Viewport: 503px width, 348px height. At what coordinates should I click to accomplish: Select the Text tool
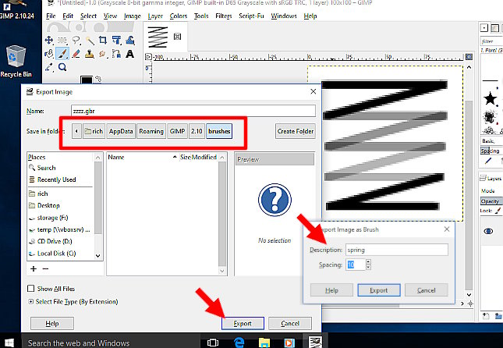pos(130,54)
